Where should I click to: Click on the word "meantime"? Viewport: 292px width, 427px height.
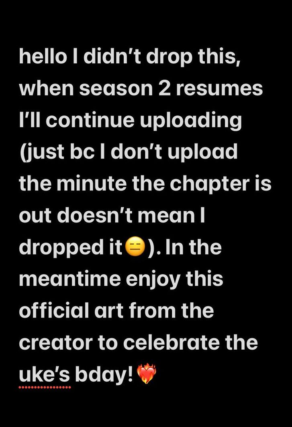pos(69,279)
